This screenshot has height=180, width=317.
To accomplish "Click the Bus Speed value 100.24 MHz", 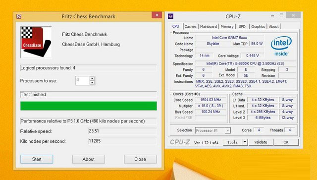I will coord(211,112).
